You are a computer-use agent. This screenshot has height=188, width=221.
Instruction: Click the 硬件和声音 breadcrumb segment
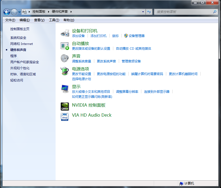point(60,12)
